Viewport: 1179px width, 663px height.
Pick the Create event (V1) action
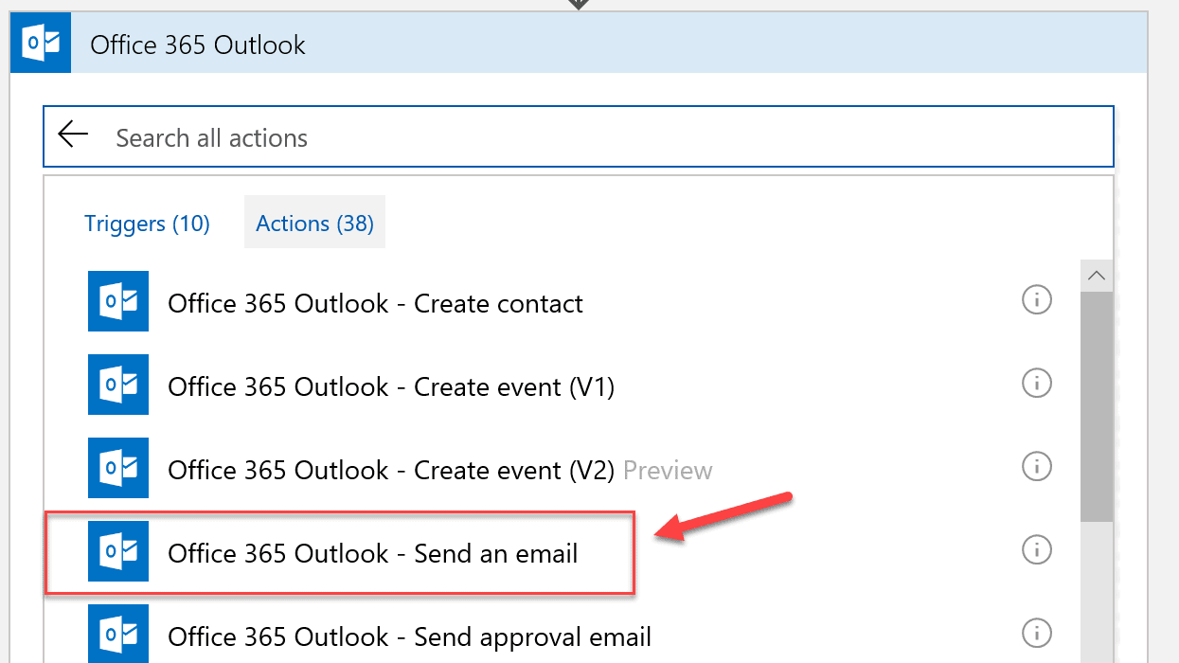(x=391, y=387)
